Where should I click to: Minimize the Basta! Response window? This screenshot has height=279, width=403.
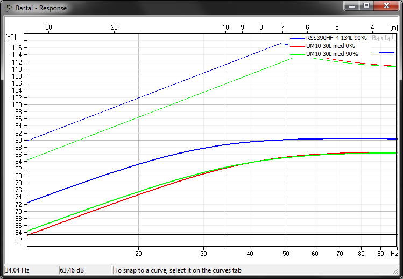coord(352,5)
